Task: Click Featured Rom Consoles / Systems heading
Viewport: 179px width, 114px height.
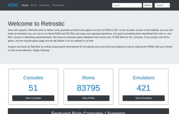Action: coord(88,113)
